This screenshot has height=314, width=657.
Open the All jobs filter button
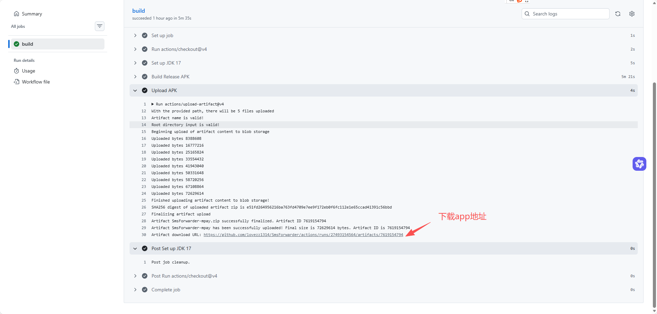(x=100, y=26)
